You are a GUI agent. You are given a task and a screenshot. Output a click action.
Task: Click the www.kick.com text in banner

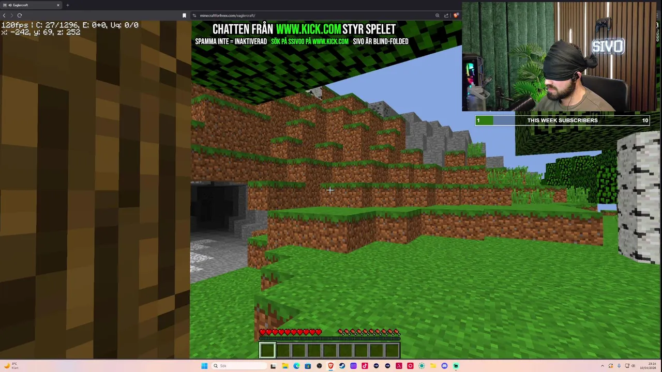pyautogui.click(x=309, y=29)
